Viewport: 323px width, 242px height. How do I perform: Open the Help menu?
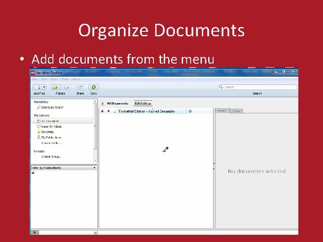coord(76,79)
